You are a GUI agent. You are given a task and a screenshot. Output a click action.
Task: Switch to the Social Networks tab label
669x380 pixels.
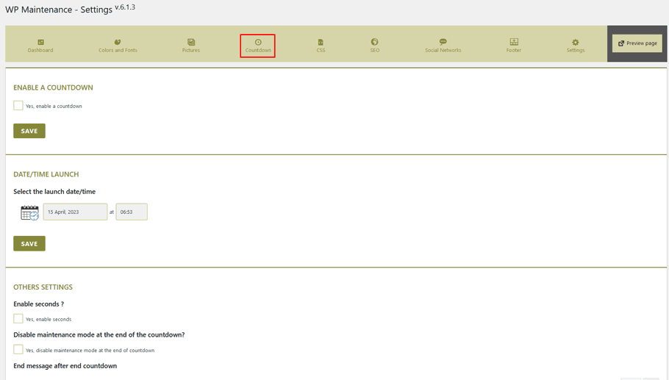pyautogui.click(x=443, y=51)
